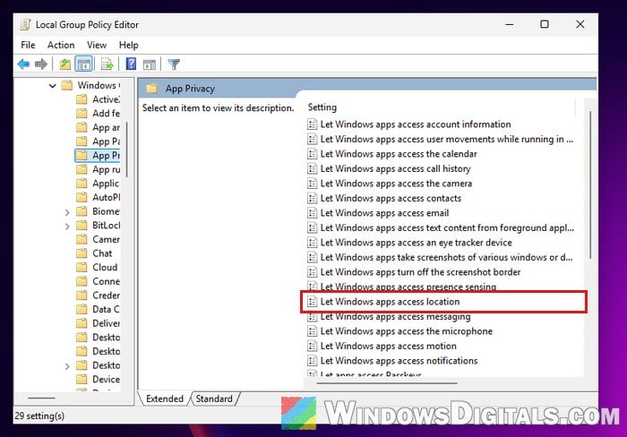Select 'turn off the screenshot border' policy
Viewport: 627px width, 437px height.
tap(414, 272)
